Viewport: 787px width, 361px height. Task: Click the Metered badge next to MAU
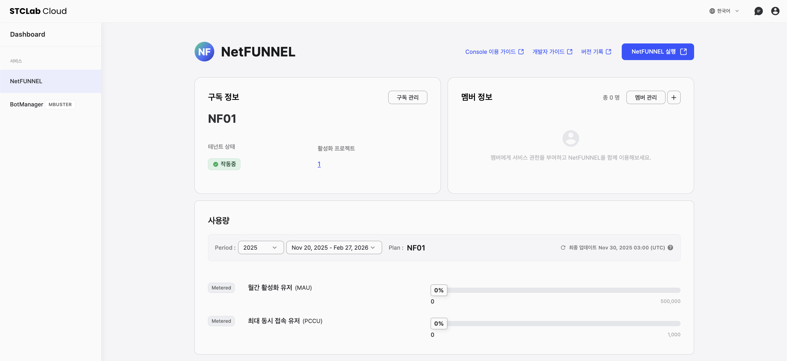tap(221, 287)
